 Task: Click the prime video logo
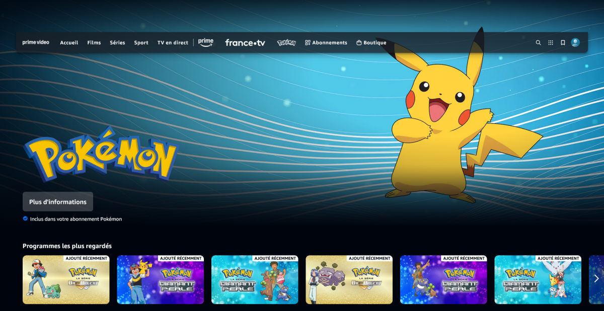(x=36, y=42)
